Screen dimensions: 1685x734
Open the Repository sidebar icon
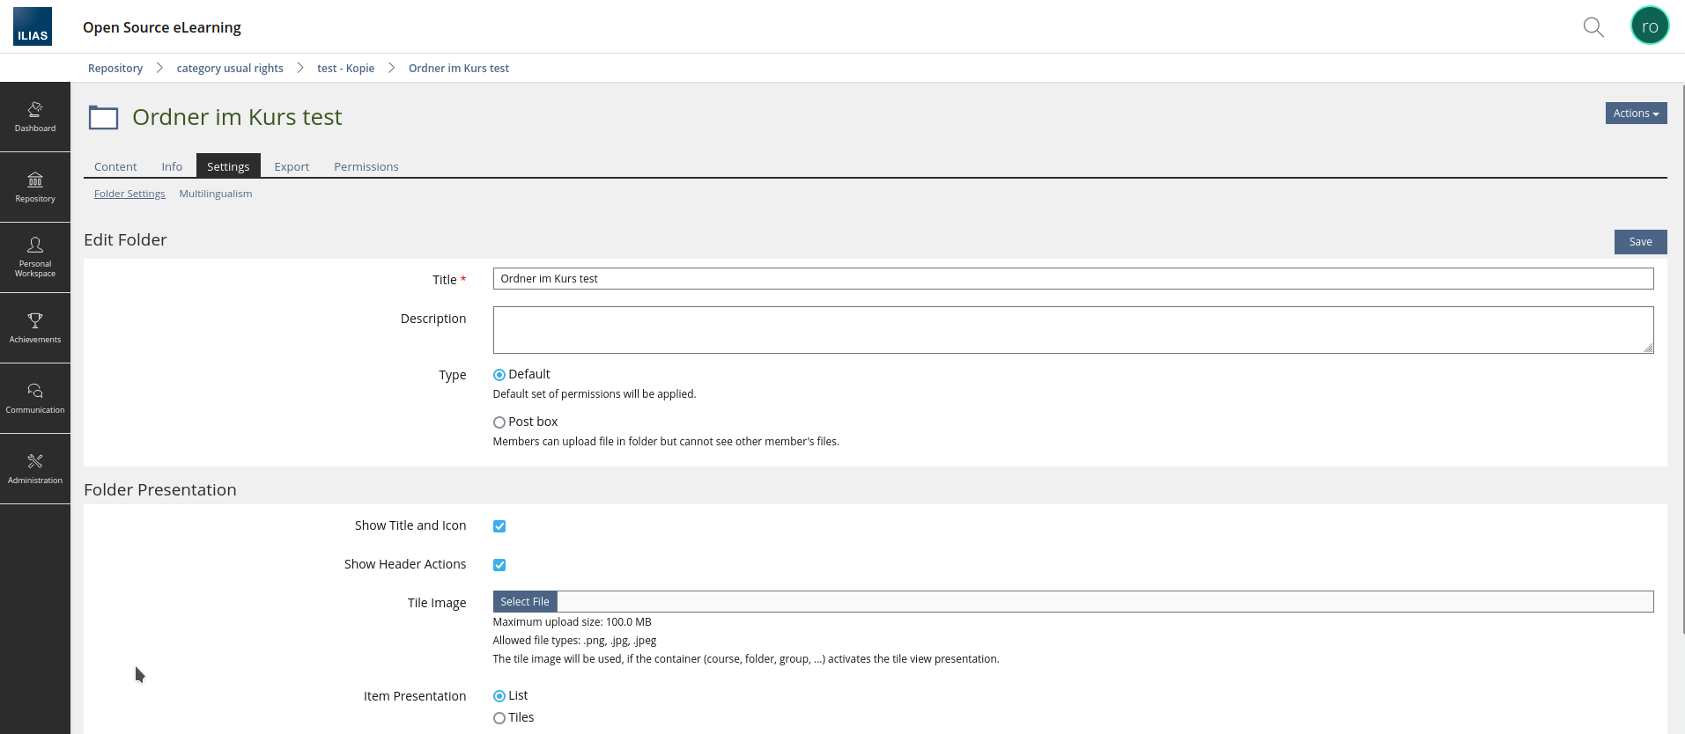click(x=35, y=187)
